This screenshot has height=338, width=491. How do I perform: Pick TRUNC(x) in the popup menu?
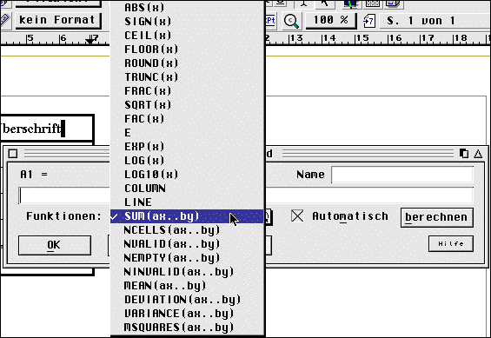188,76
